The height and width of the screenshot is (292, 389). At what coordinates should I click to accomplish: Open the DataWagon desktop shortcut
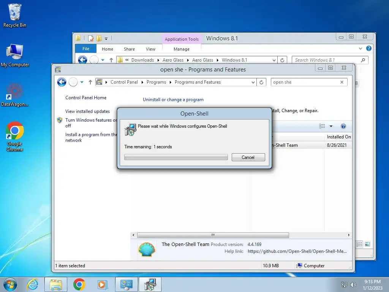point(15,95)
